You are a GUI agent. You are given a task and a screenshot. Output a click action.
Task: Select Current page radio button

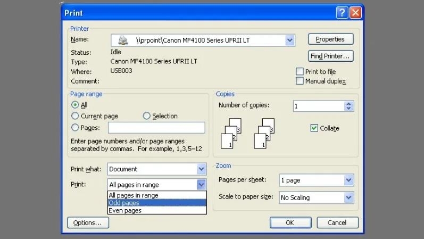75,116
